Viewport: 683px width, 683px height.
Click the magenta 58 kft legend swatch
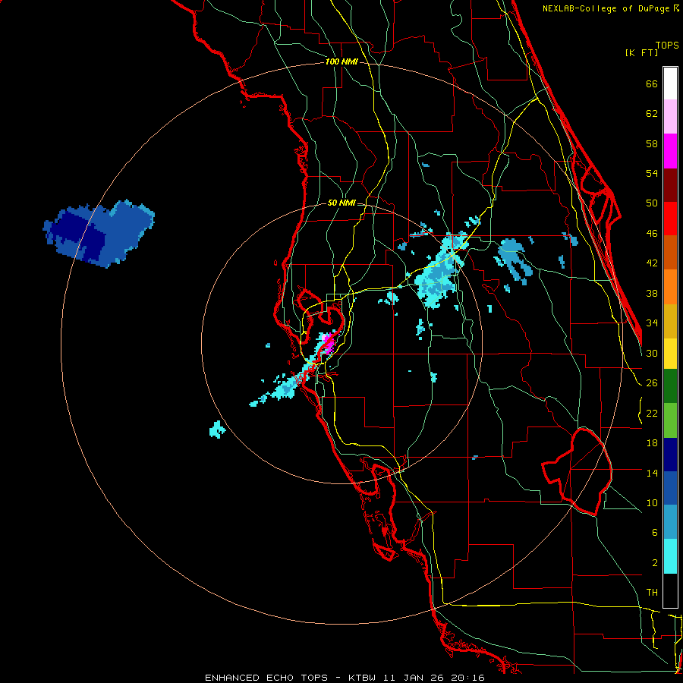pos(670,151)
